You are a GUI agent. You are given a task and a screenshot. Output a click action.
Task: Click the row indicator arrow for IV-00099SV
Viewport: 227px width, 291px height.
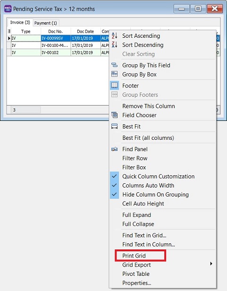coord(9,38)
